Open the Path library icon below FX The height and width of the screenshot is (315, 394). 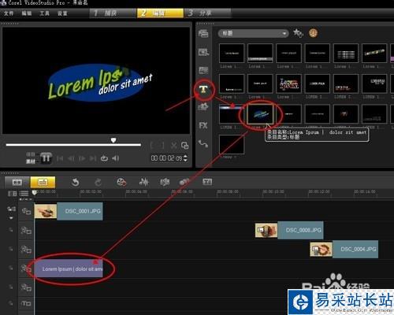click(203, 144)
